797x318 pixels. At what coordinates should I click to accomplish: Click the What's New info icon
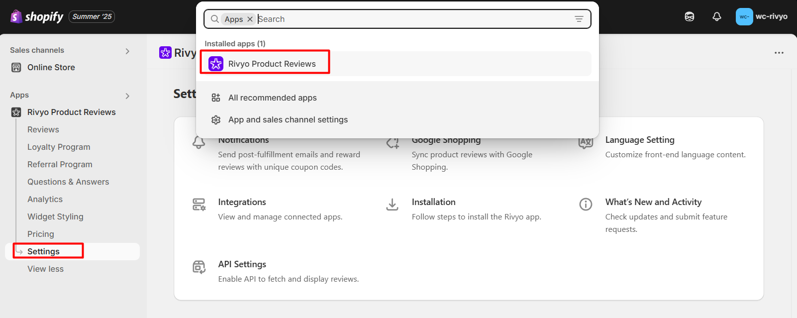click(586, 204)
